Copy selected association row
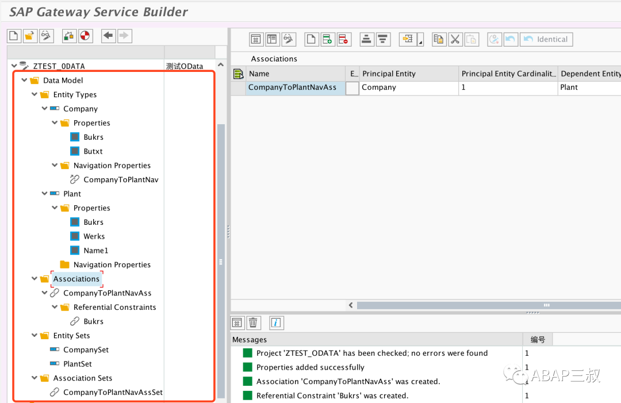Viewport: 621px width, 403px height. click(x=439, y=39)
